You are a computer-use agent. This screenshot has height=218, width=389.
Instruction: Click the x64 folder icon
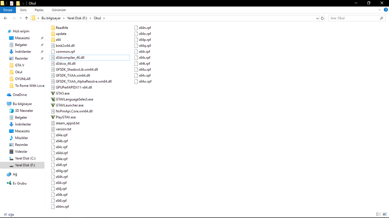(53, 40)
